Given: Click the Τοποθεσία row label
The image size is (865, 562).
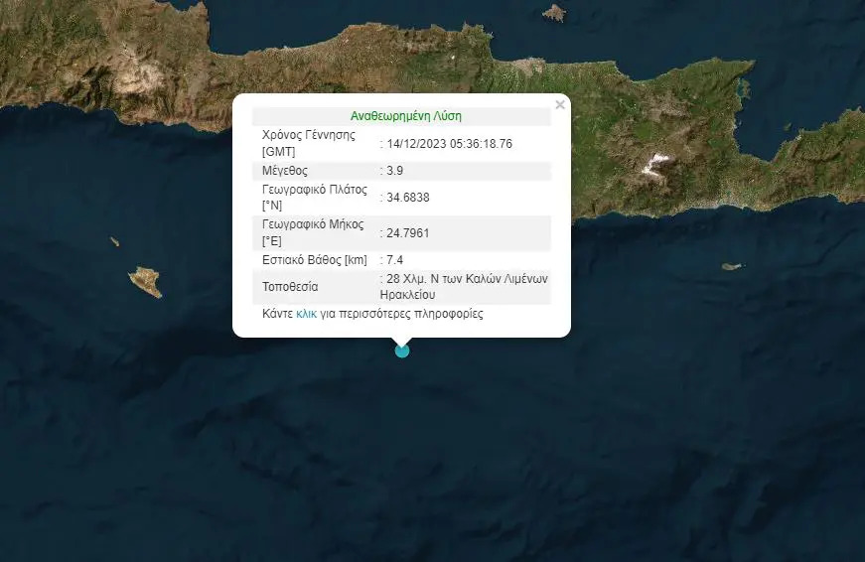Looking at the screenshot, I should [290, 287].
